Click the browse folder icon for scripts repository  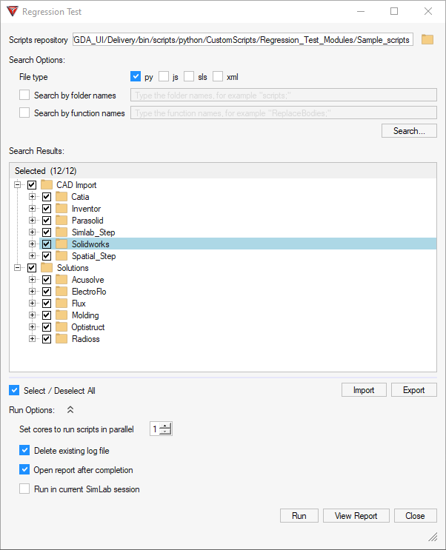pos(427,39)
